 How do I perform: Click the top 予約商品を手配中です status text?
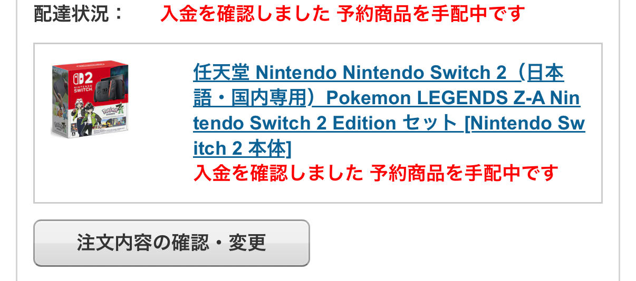coord(430,14)
